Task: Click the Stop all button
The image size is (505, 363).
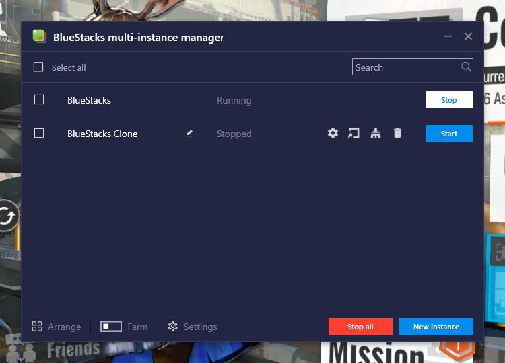Action: pos(360,326)
